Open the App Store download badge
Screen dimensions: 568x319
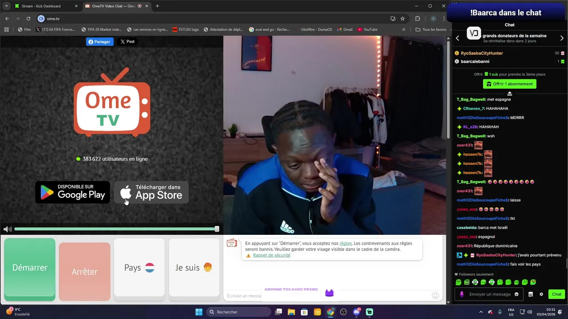click(151, 192)
